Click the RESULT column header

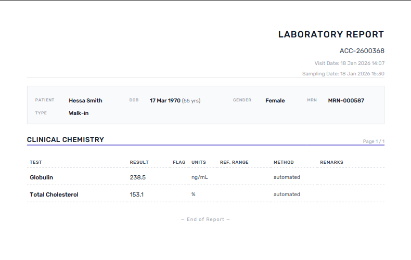coord(139,162)
